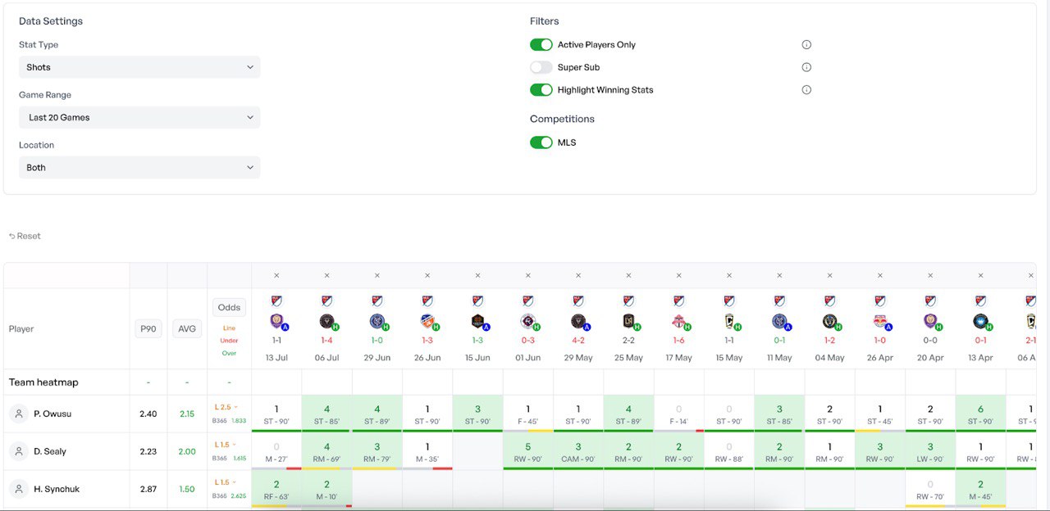Show info for Highlight Winning Stats
The height and width of the screenshot is (511, 1050).
click(x=806, y=90)
